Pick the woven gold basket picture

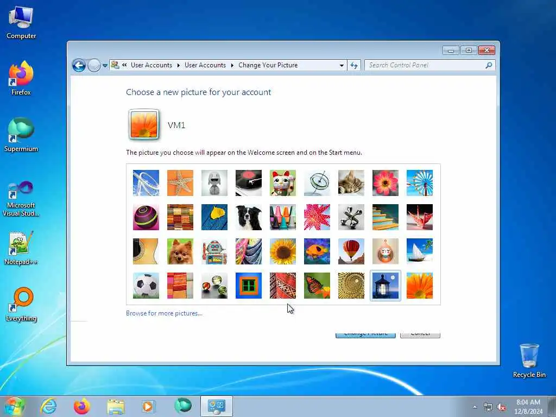351,286
